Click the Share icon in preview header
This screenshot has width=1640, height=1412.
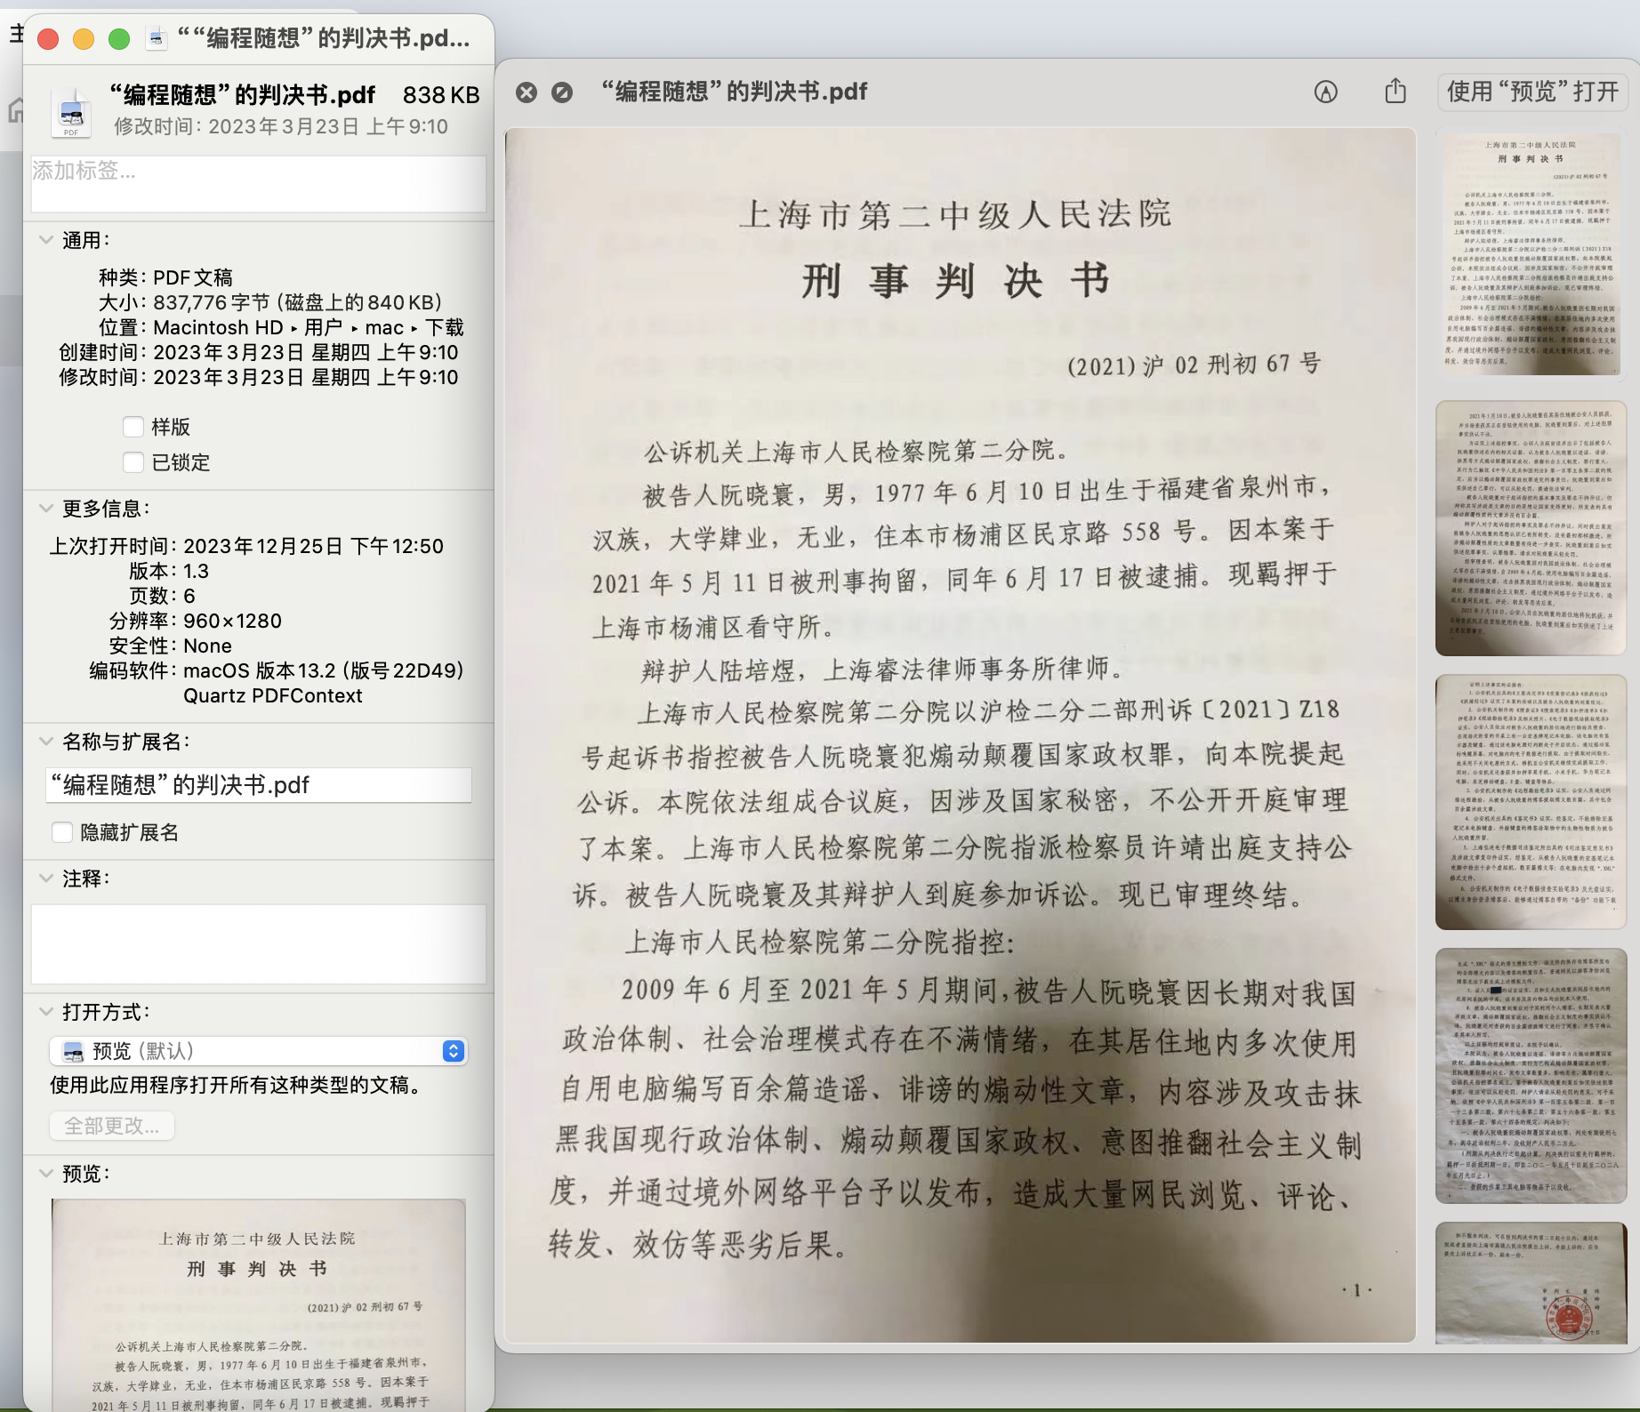(1395, 91)
